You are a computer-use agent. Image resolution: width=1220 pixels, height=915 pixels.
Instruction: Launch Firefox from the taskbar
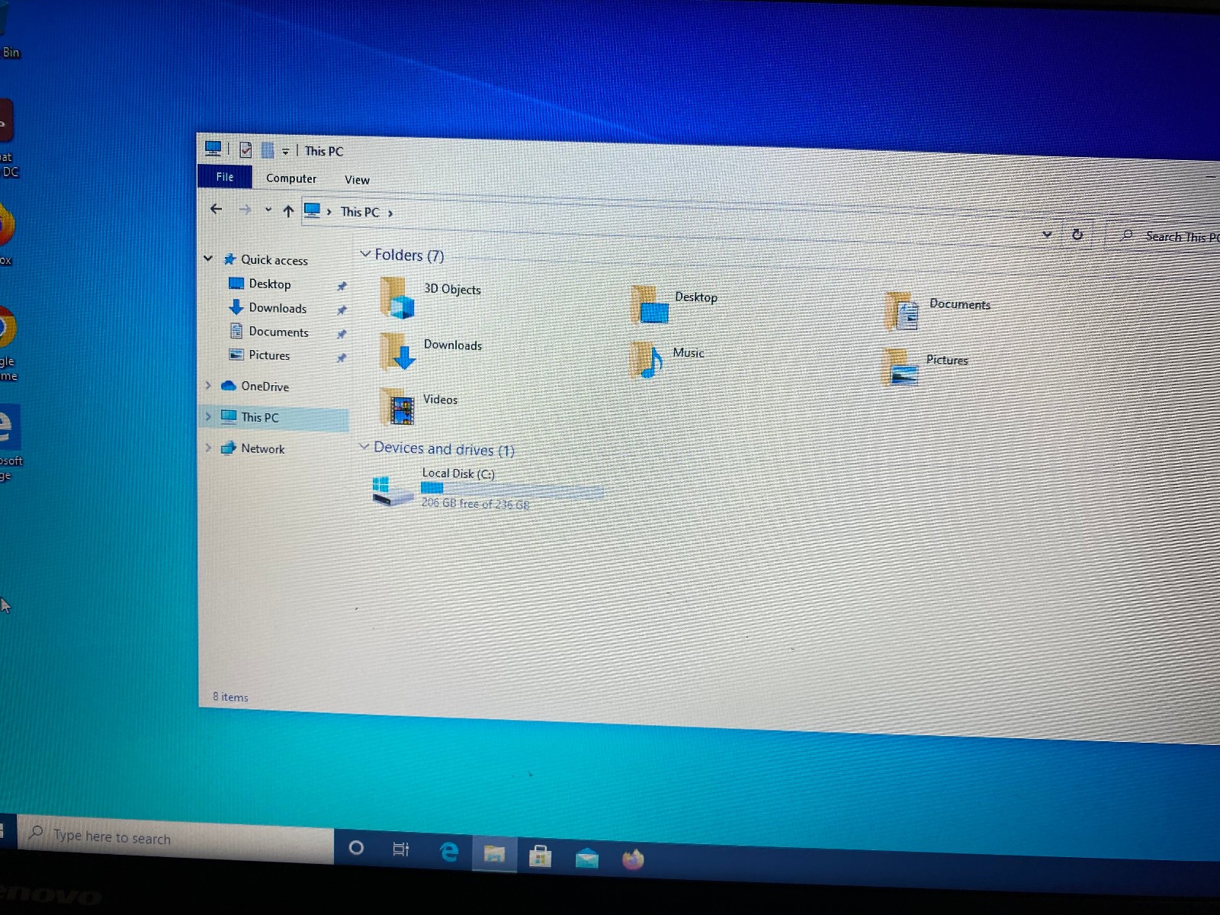coord(633,860)
